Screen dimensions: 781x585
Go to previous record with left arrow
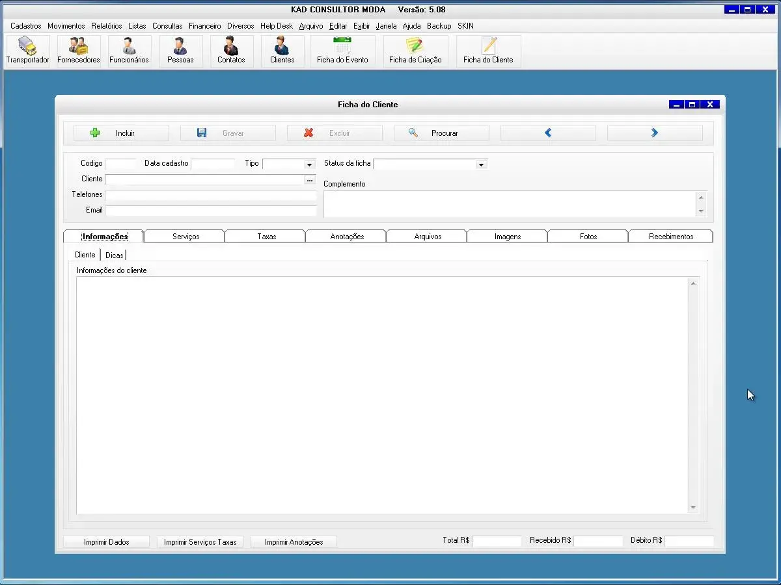(548, 133)
